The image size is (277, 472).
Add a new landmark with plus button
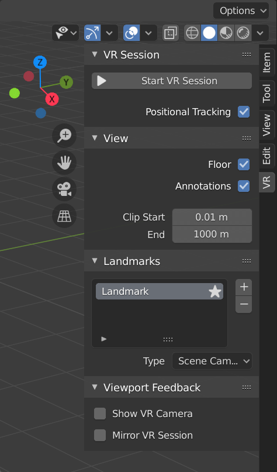244,287
